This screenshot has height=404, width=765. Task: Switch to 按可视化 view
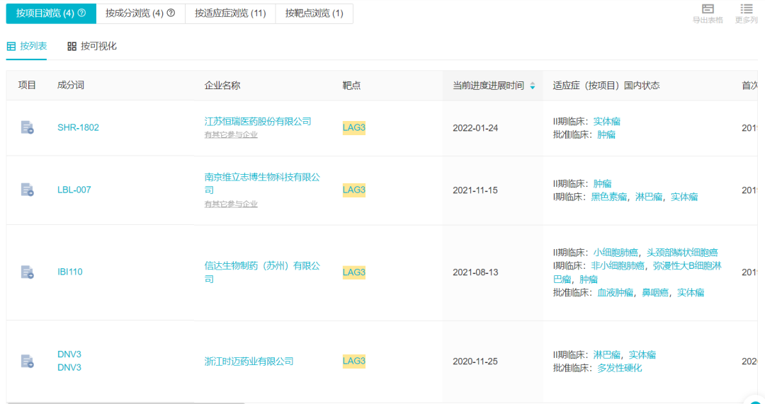[92, 46]
